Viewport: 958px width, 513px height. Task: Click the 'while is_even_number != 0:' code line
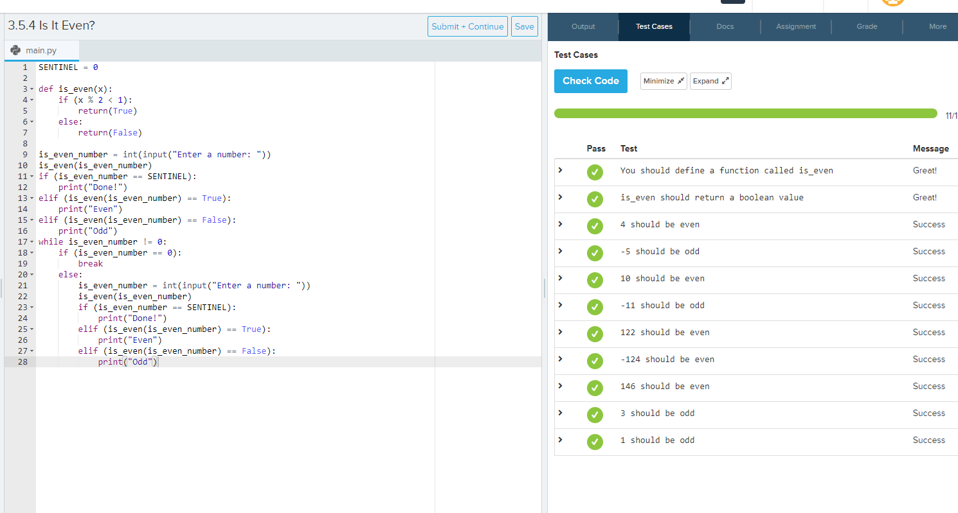[x=103, y=242]
